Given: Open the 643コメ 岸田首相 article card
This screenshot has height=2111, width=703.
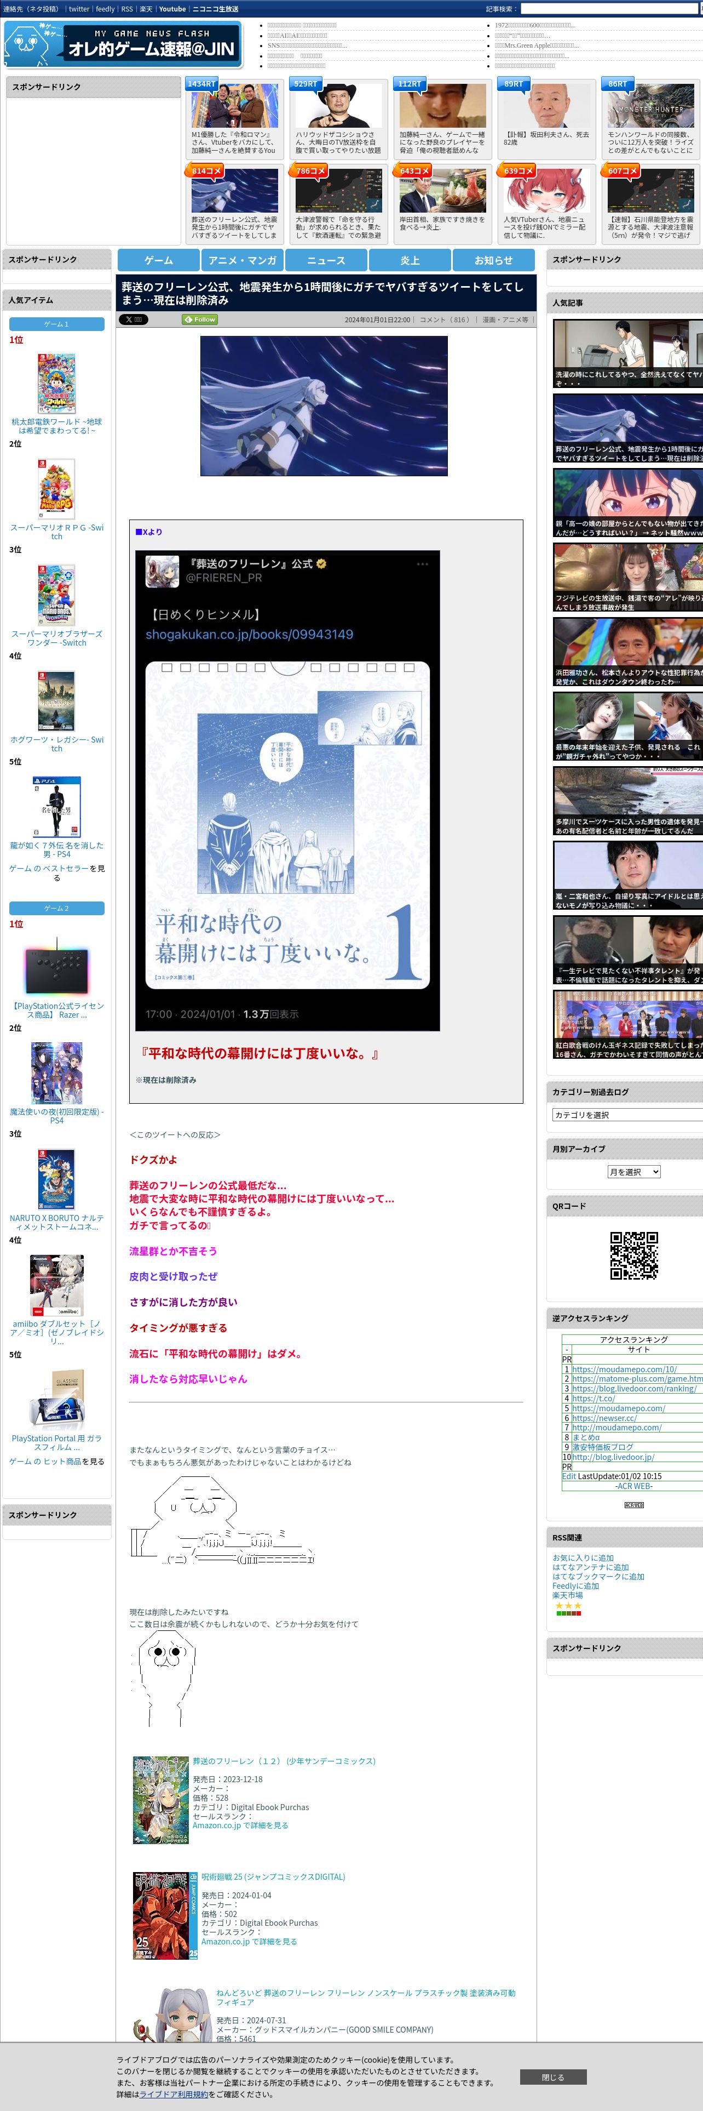Looking at the screenshot, I should point(442,203).
